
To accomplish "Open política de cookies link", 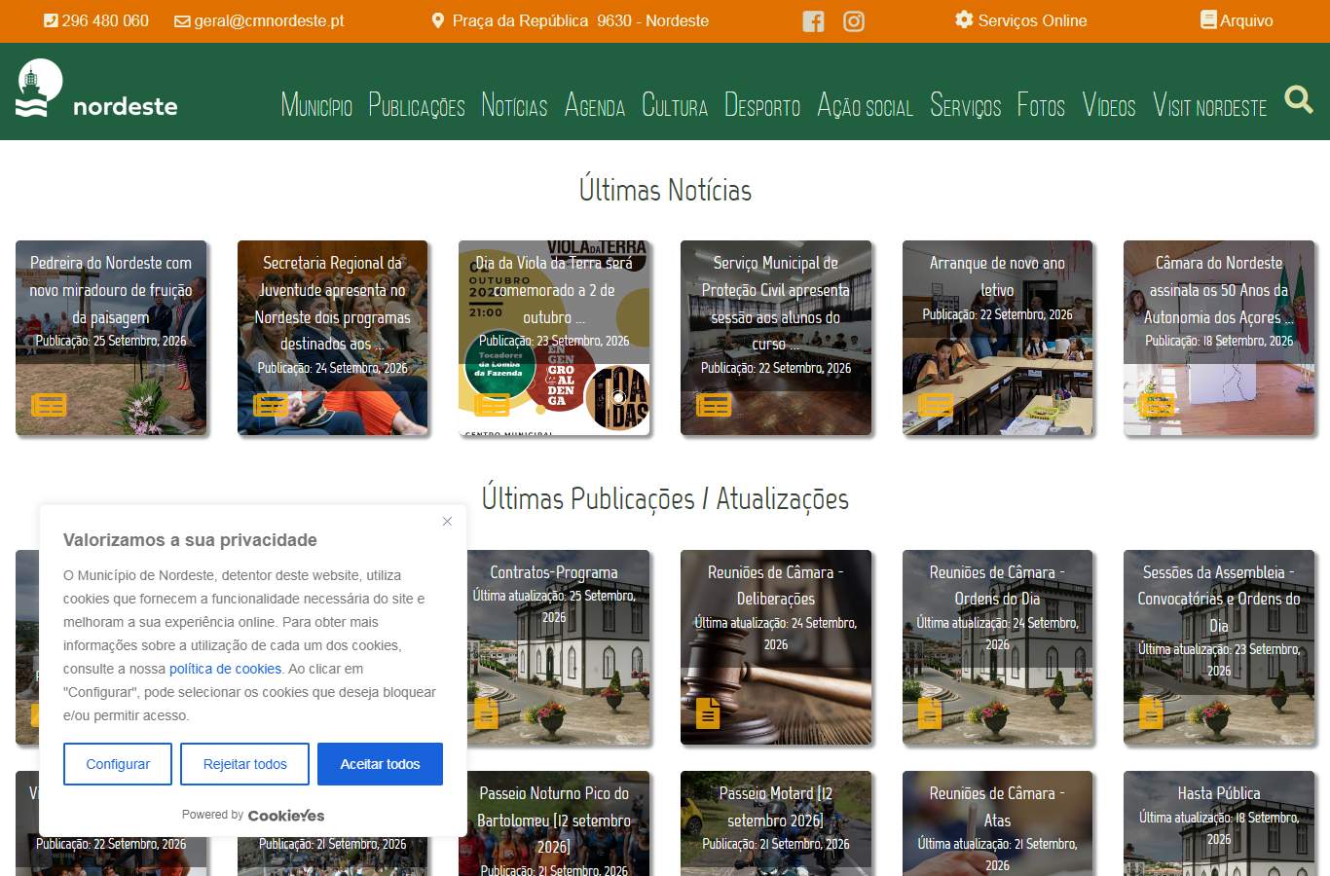I will coord(225,669).
